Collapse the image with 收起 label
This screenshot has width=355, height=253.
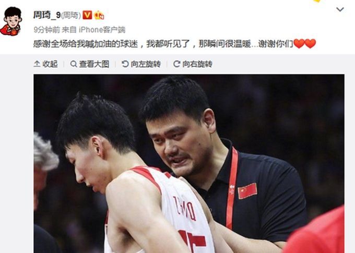[x=50, y=64]
